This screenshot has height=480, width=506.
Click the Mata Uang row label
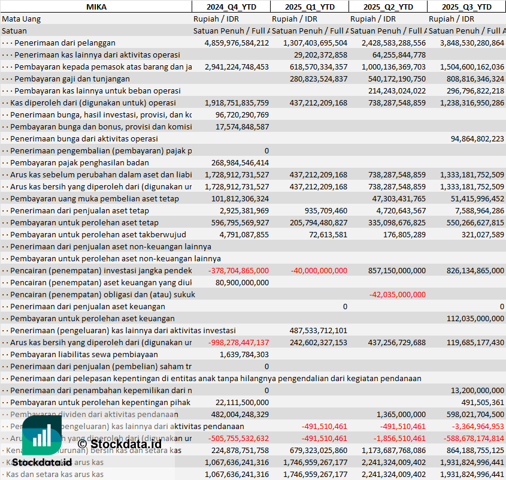click(22, 19)
